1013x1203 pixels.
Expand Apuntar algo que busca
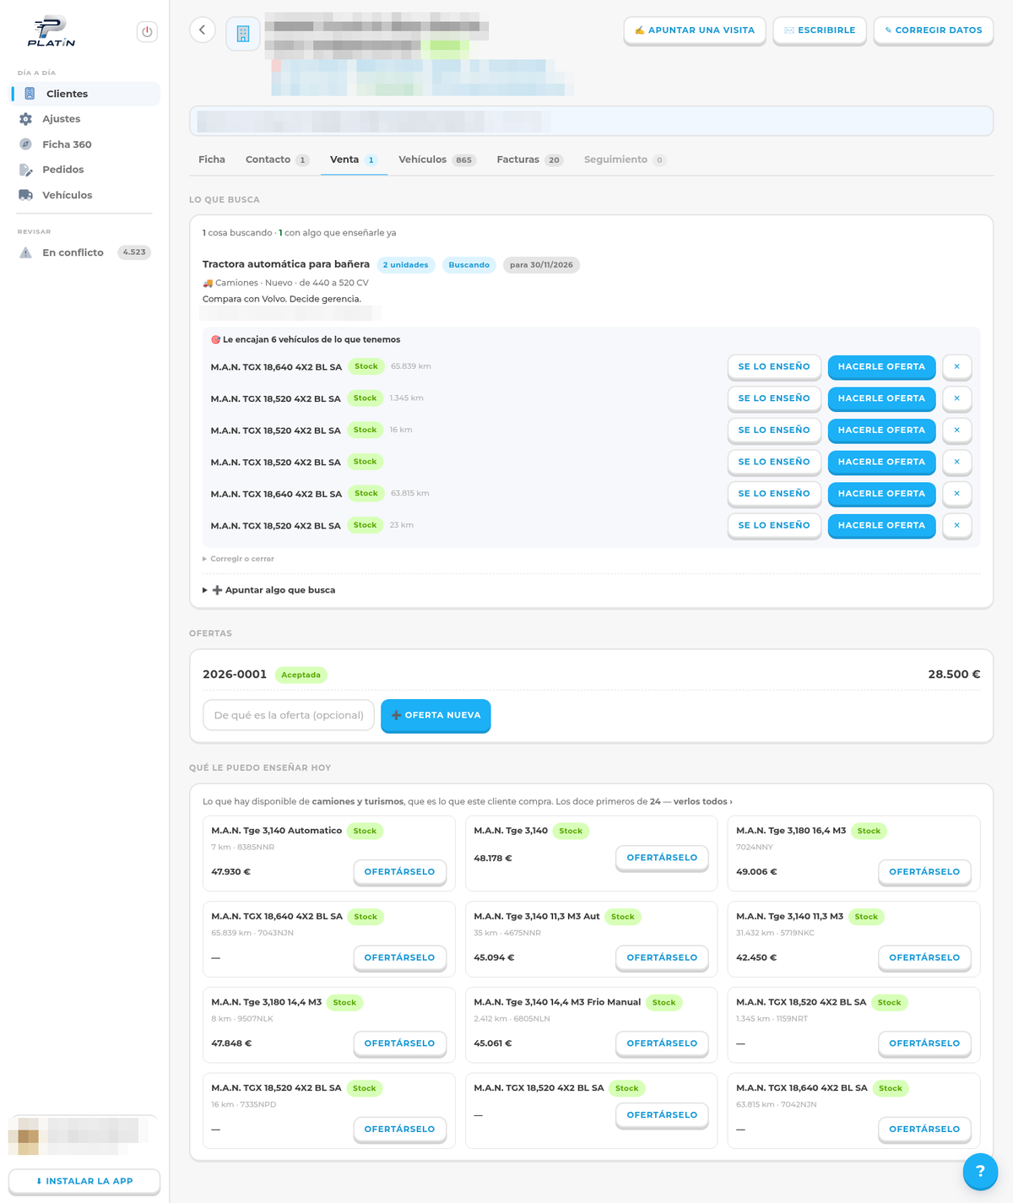click(269, 590)
